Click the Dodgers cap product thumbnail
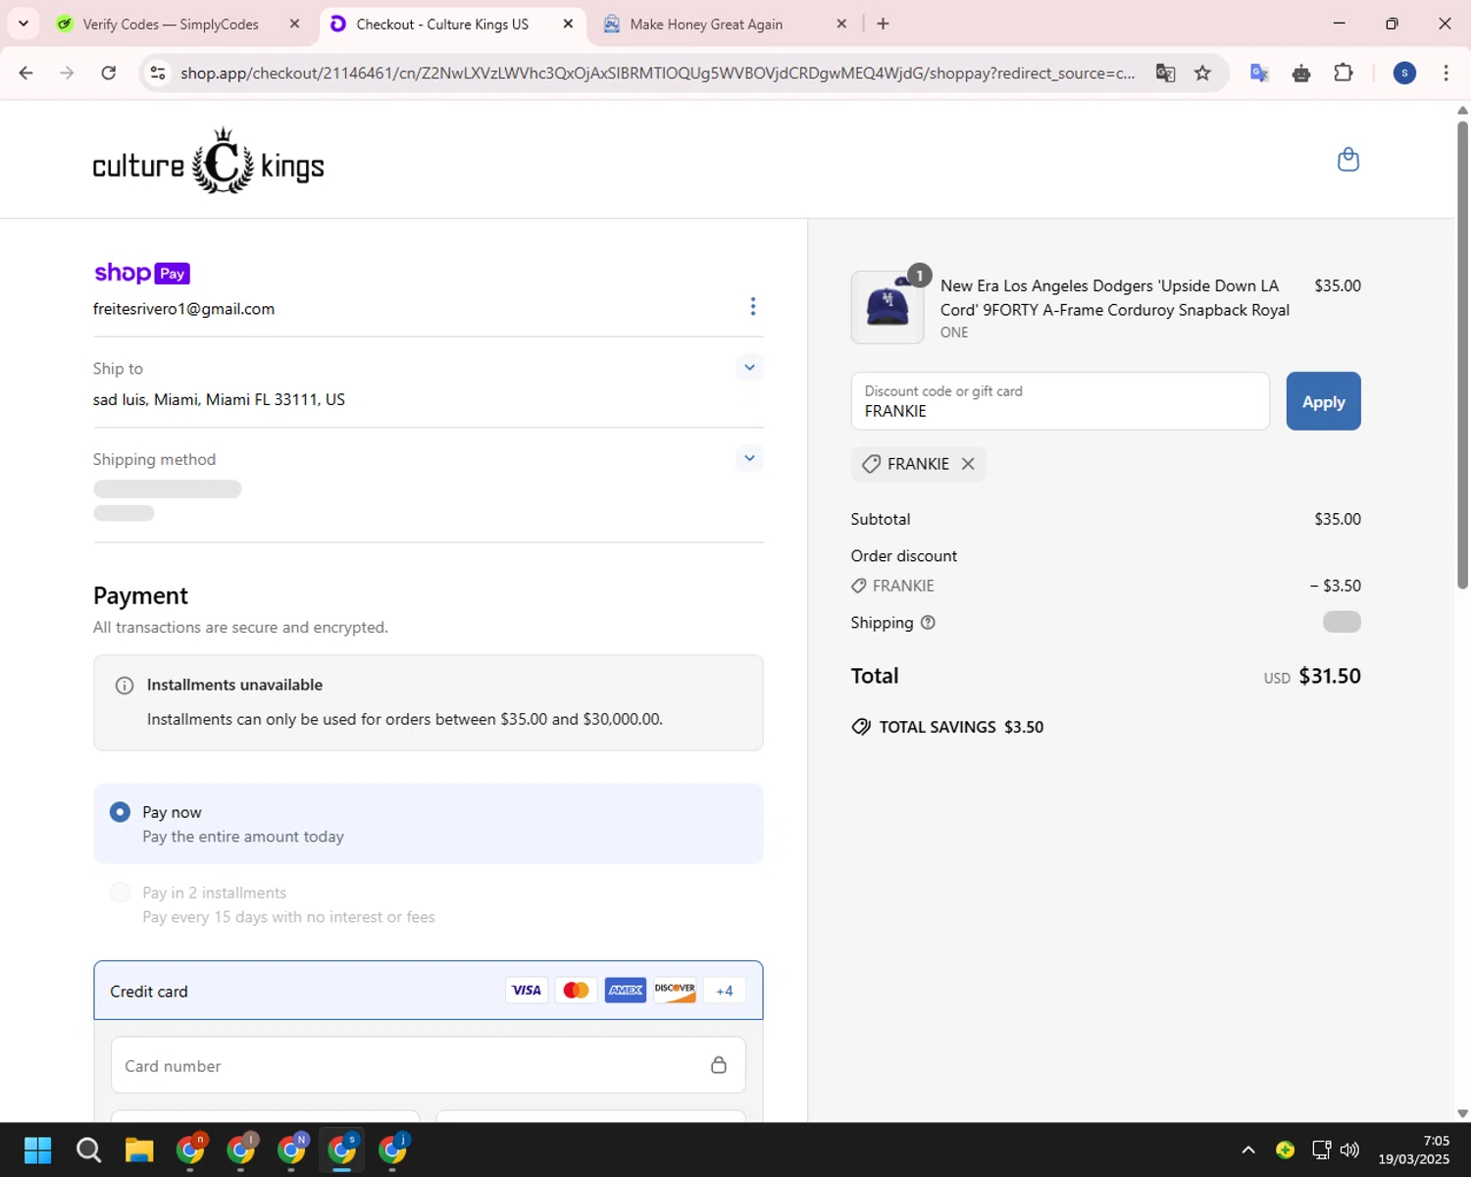Image resolution: width=1471 pixels, height=1177 pixels. pos(888,307)
